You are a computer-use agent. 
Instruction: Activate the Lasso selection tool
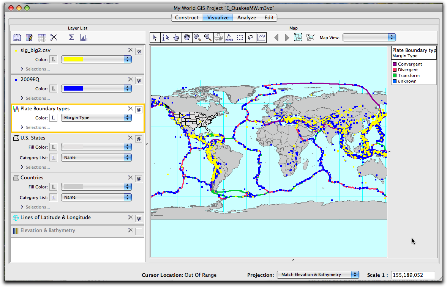(251, 37)
